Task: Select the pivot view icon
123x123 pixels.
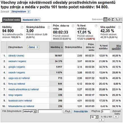Action: pos(120,20)
